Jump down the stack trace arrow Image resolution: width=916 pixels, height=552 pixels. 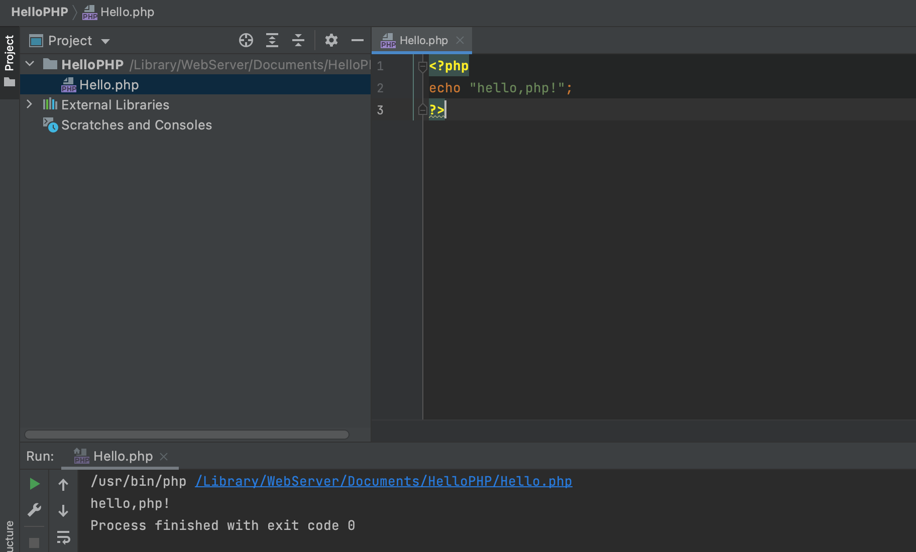63,511
